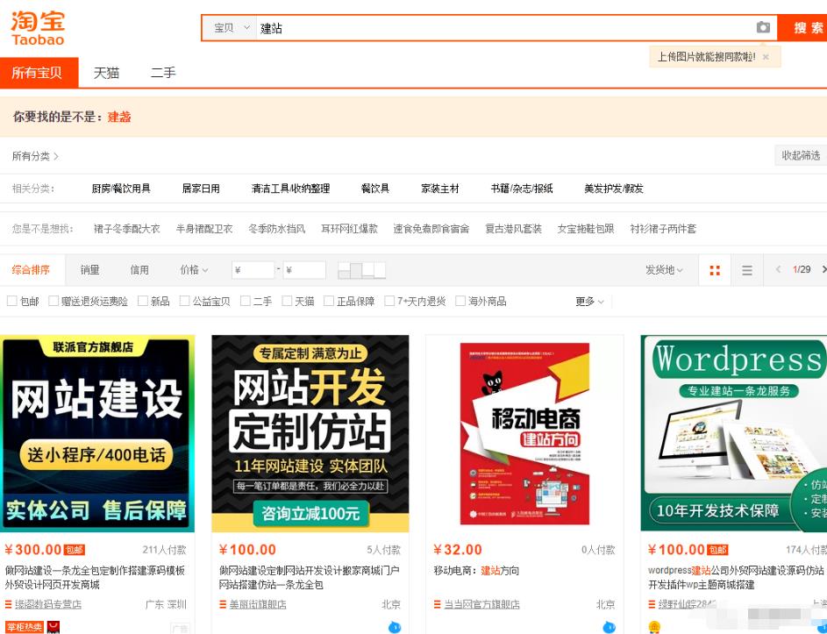Viewport: 827px width, 634px height.
Task: Select the 销量 sorting tab
Action: (90, 270)
